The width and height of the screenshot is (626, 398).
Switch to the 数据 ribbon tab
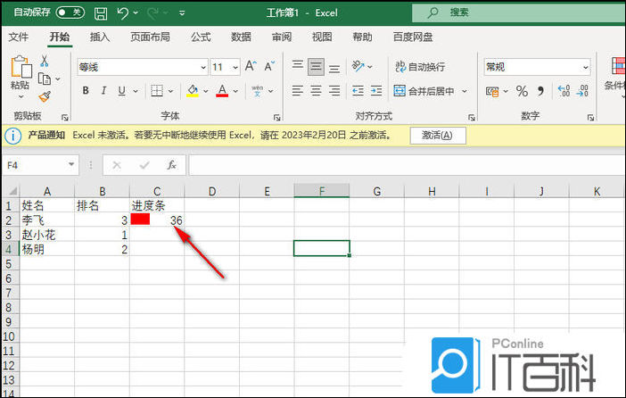(x=241, y=37)
